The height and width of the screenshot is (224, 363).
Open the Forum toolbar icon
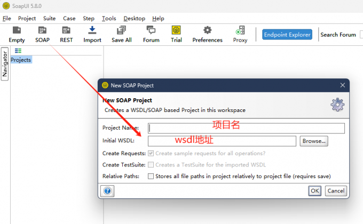(x=151, y=35)
